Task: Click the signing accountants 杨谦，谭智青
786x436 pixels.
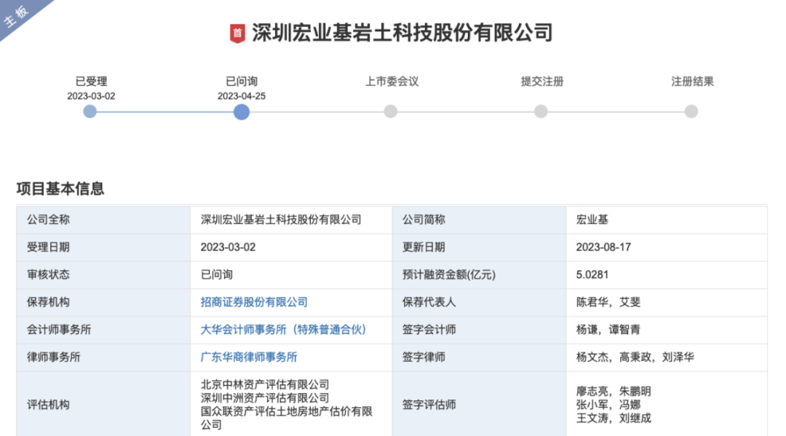Action: (x=608, y=330)
